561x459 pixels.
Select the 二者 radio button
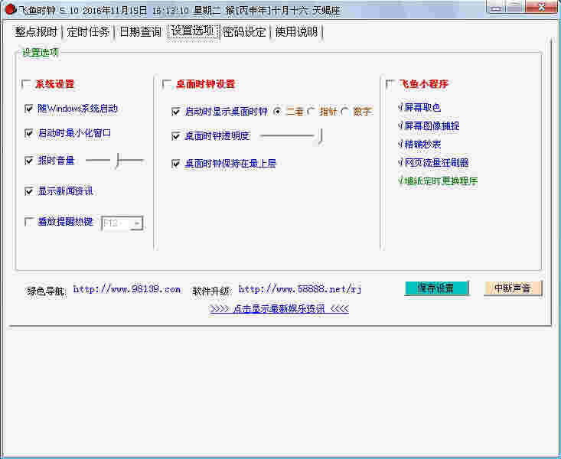(277, 112)
